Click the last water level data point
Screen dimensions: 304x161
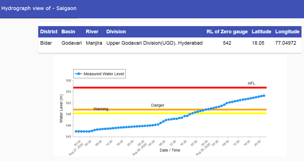tap(264, 96)
